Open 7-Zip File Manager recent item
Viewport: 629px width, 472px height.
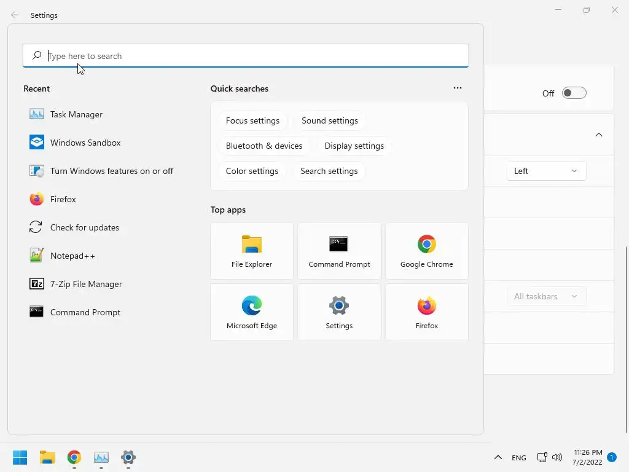tap(76, 284)
